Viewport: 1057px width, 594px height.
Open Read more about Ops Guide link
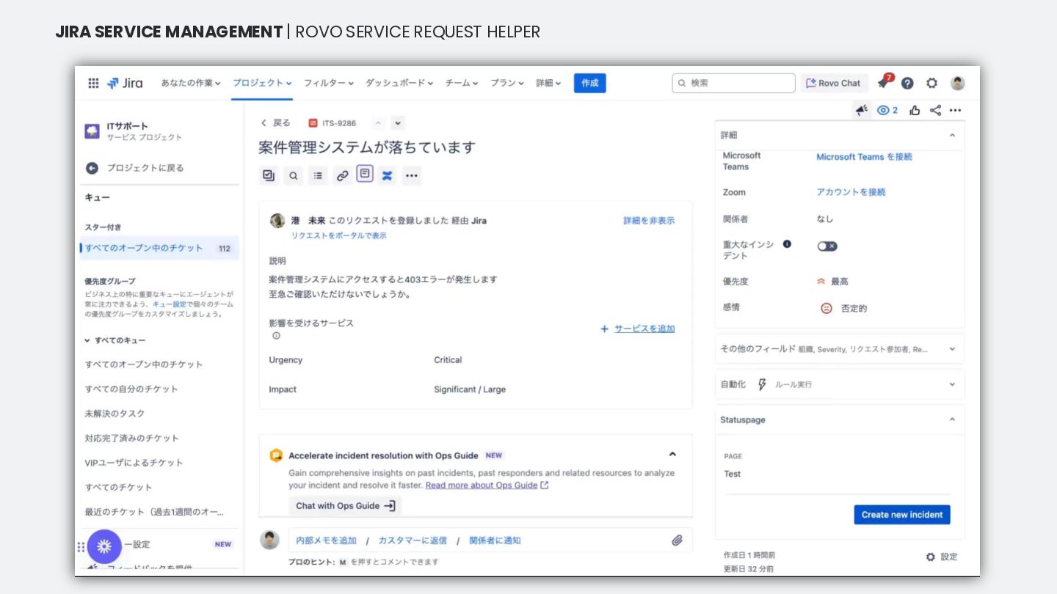487,485
